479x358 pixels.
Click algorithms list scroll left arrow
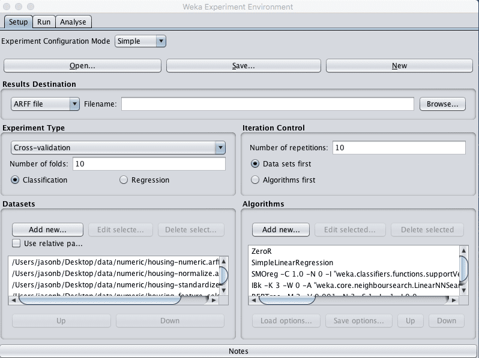253,300
